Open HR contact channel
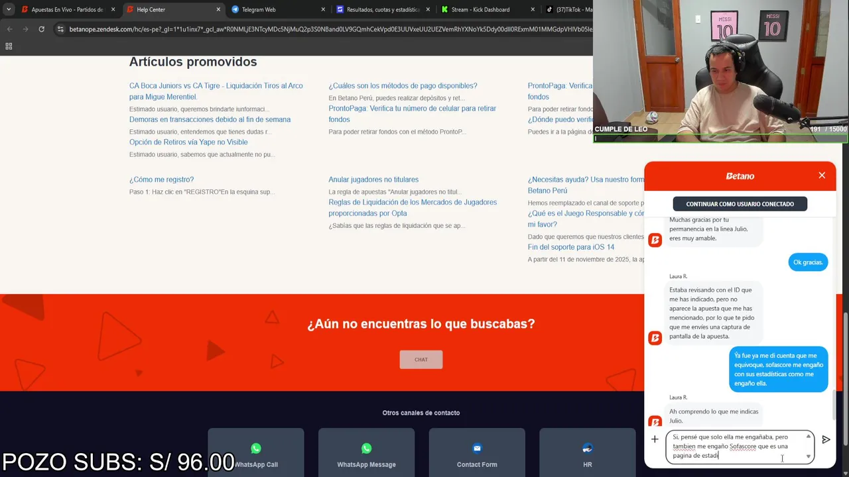 click(588, 453)
